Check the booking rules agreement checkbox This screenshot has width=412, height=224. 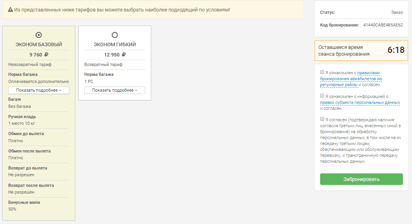(322, 72)
